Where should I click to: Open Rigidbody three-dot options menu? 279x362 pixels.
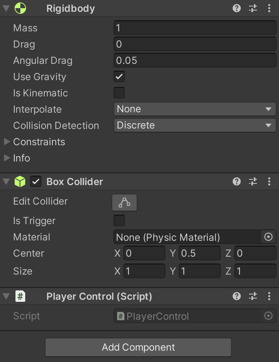point(269,8)
